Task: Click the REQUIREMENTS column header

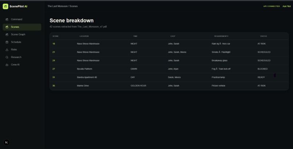Action: point(221,36)
